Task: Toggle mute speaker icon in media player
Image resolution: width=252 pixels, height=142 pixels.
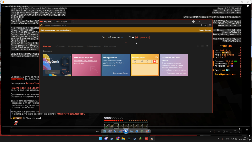Action: click(137, 131)
